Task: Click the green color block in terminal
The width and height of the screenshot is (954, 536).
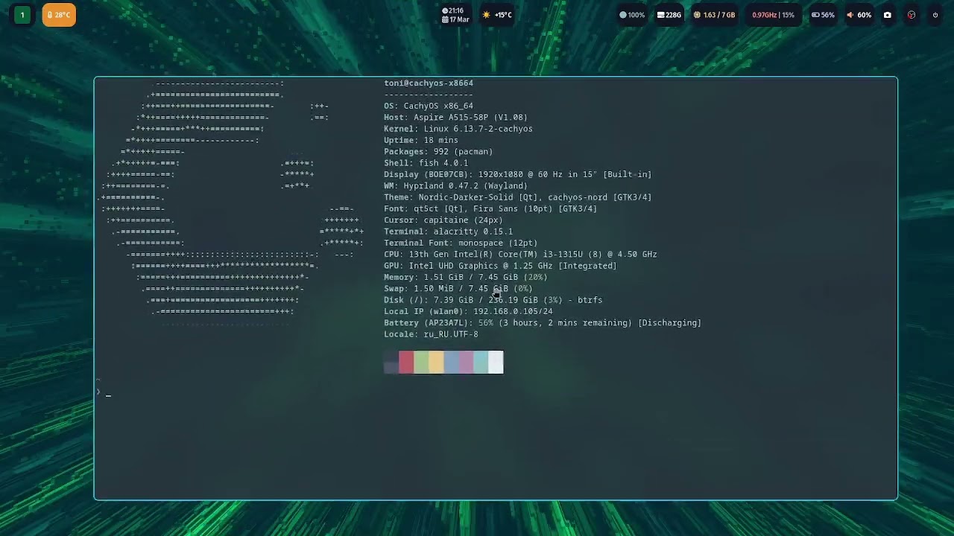Action: [421, 363]
